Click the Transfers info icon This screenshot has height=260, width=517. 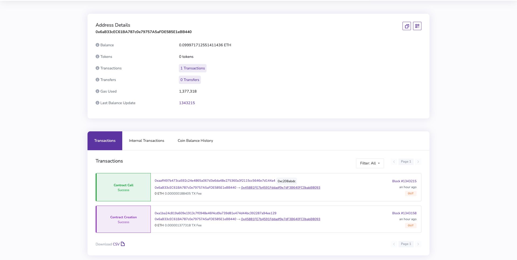pyautogui.click(x=97, y=80)
